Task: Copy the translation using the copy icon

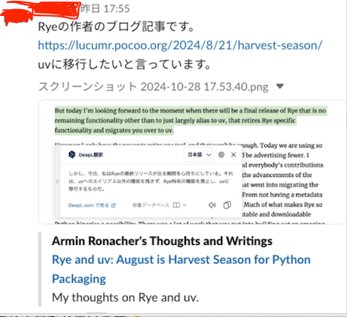Action: [227, 205]
